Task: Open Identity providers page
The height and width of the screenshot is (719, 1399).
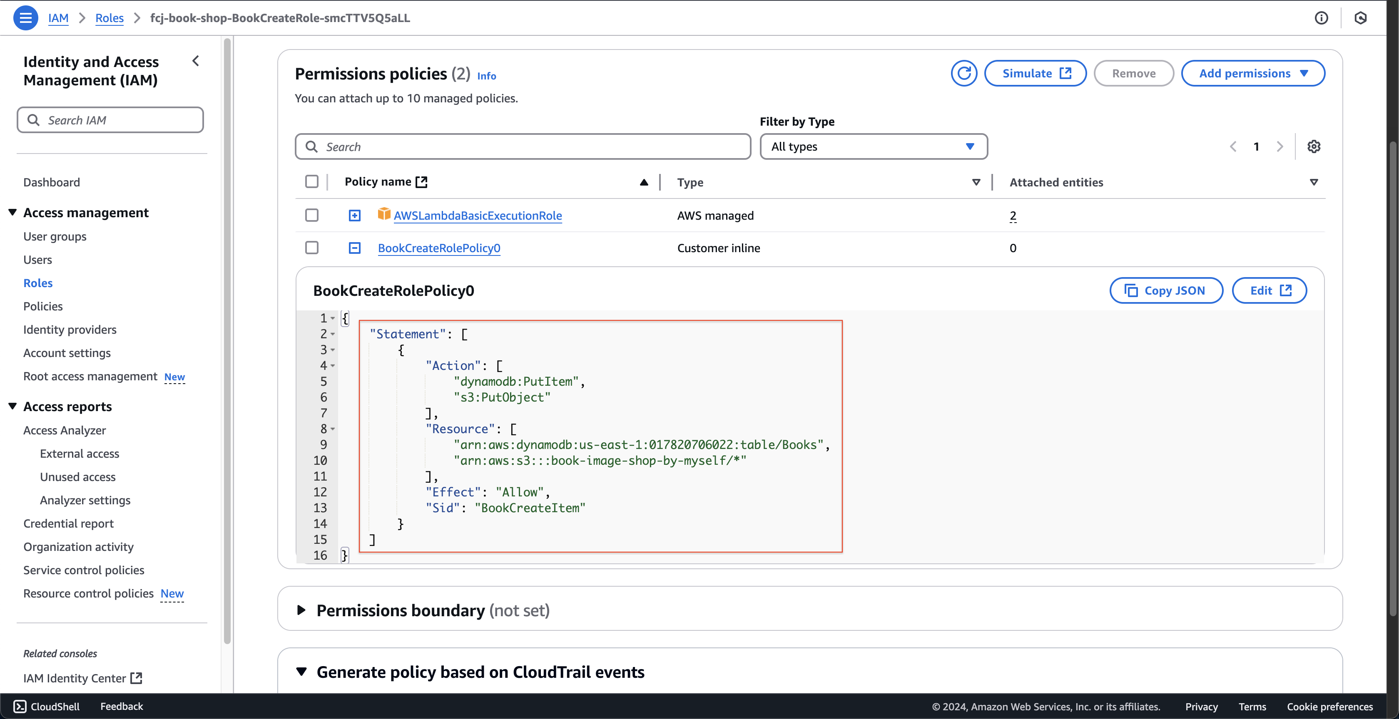Action: 70,330
